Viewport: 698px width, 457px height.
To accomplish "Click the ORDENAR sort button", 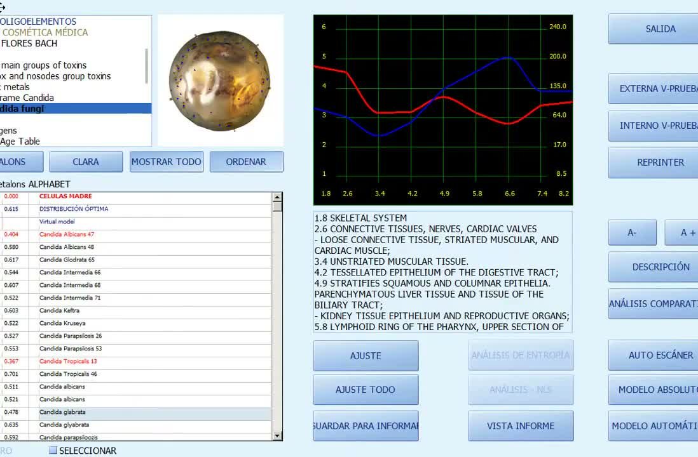I will (x=246, y=162).
